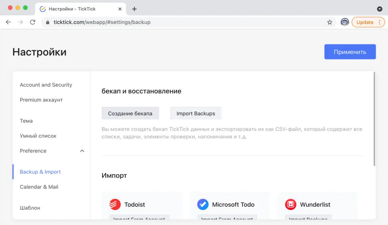The height and width of the screenshot is (225, 388).
Task: Click the Todoist logo icon
Action: click(x=115, y=204)
